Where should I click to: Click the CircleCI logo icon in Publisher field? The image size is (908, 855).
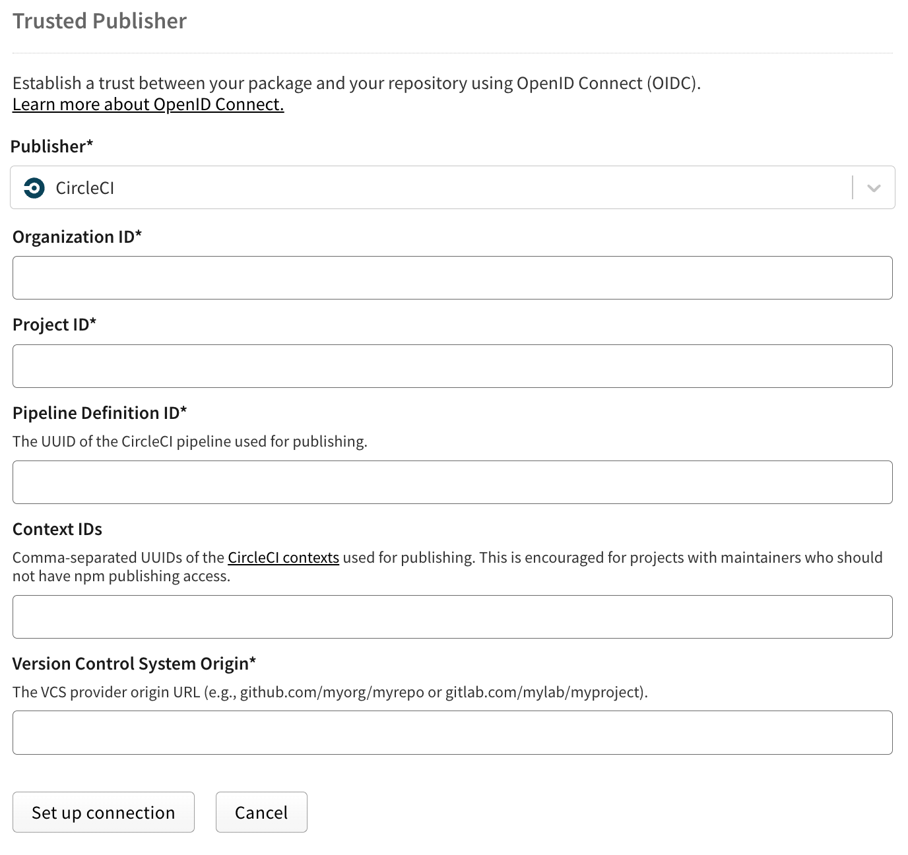34,188
